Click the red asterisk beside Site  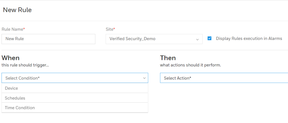[114, 29]
